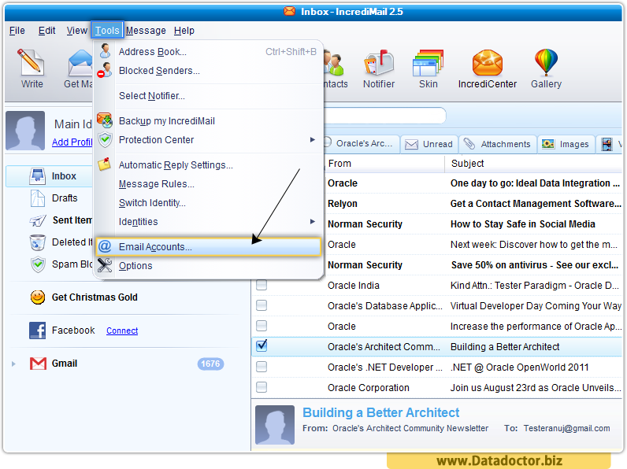Expand the Gmail account tree

click(13, 364)
